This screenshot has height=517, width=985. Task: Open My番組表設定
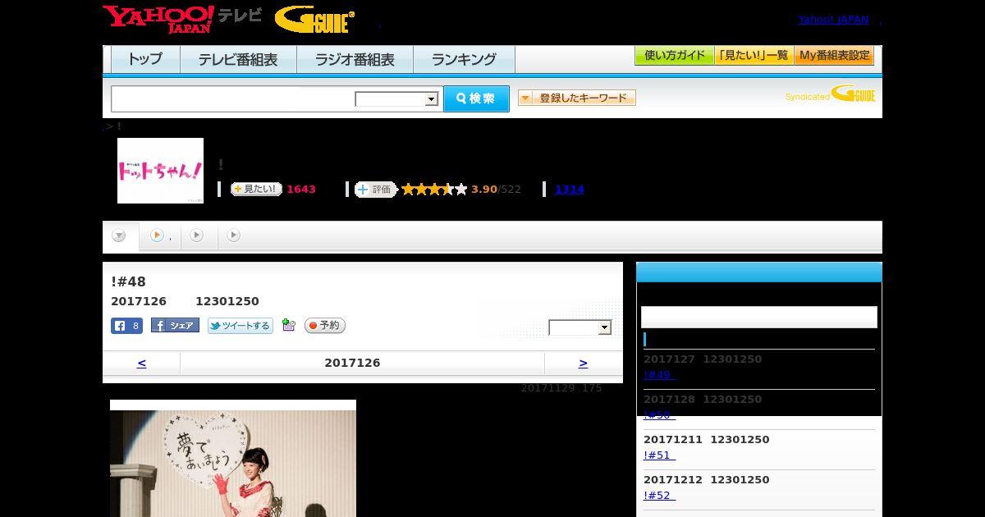[x=834, y=56]
